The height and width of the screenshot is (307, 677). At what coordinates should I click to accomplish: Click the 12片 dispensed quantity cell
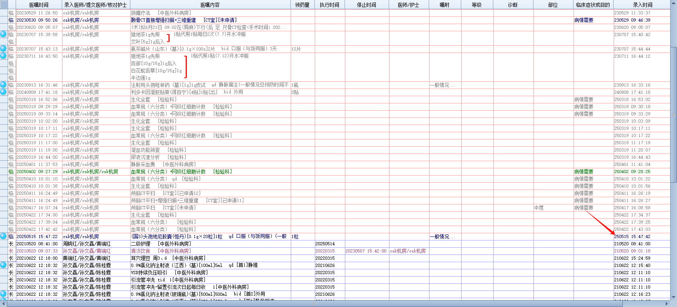(x=296, y=49)
